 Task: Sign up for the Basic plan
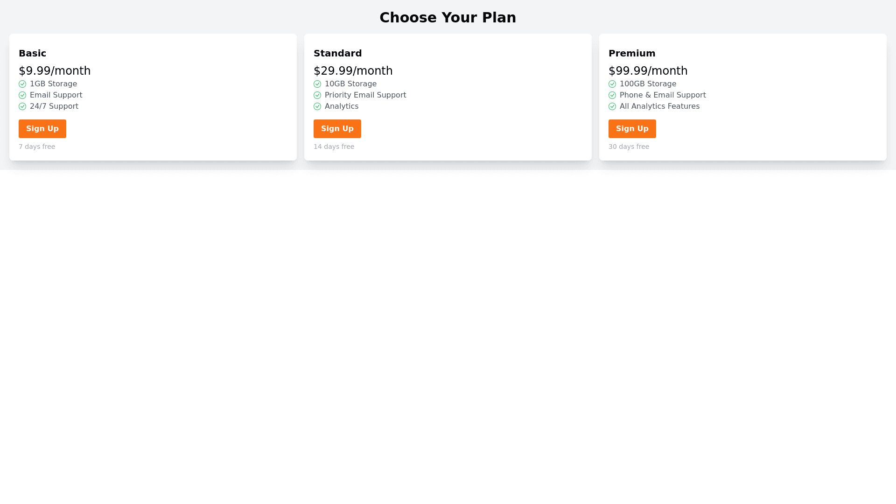42,129
